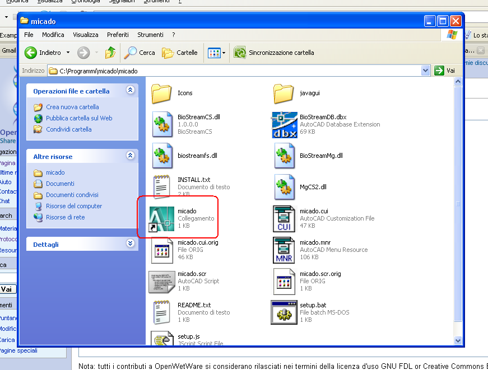Select the setup.bat batch file icon
This screenshot has height=370, width=488.
pos(285,312)
